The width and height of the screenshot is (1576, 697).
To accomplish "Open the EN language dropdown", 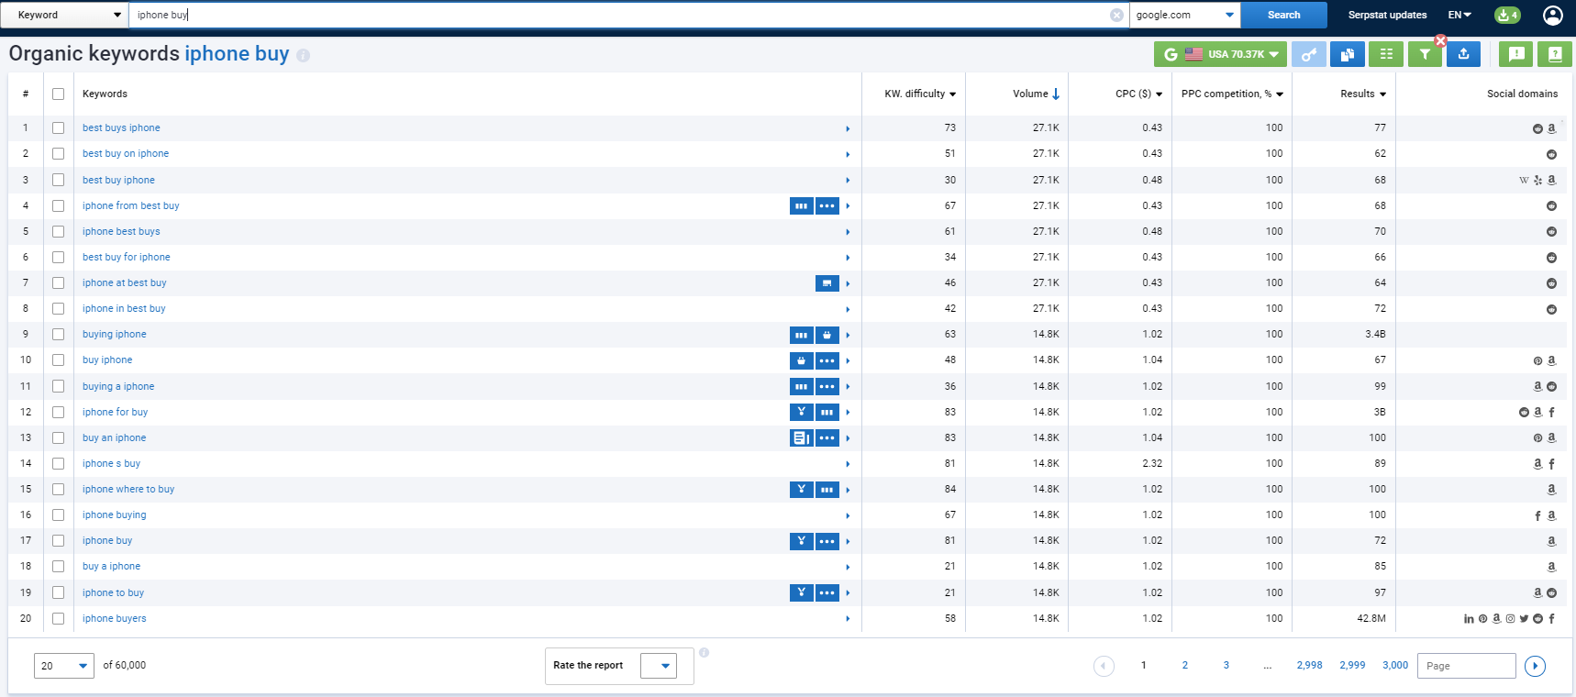I will click(x=1459, y=15).
